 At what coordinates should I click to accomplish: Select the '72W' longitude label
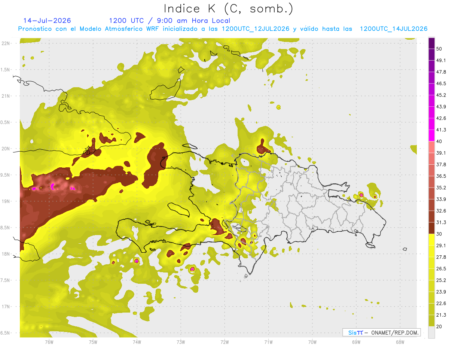[224, 342]
